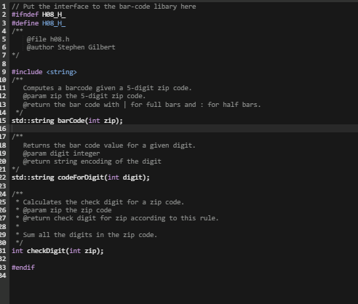Click the barCode function name
Viewport: 358px width, 304px height.
point(71,121)
